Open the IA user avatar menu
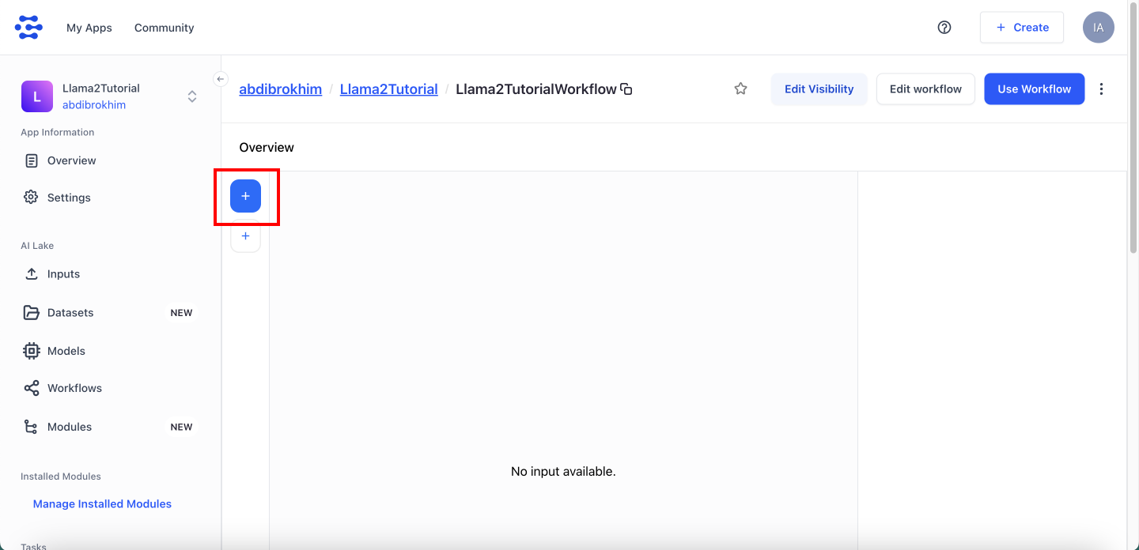 pos(1099,27)
